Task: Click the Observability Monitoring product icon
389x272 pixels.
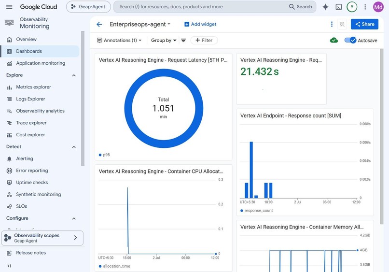Action: click(9, 23)
